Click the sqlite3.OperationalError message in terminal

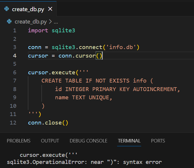tap(84, 162)
